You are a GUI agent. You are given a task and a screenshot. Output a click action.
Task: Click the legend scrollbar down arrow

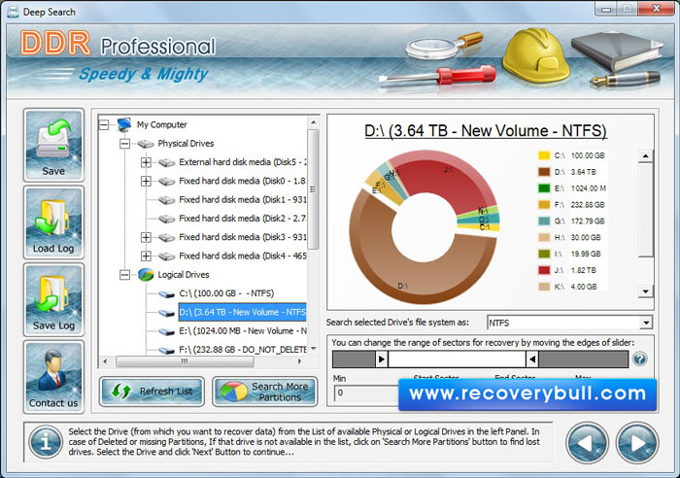pyautogui.click(x=645, y=291)
